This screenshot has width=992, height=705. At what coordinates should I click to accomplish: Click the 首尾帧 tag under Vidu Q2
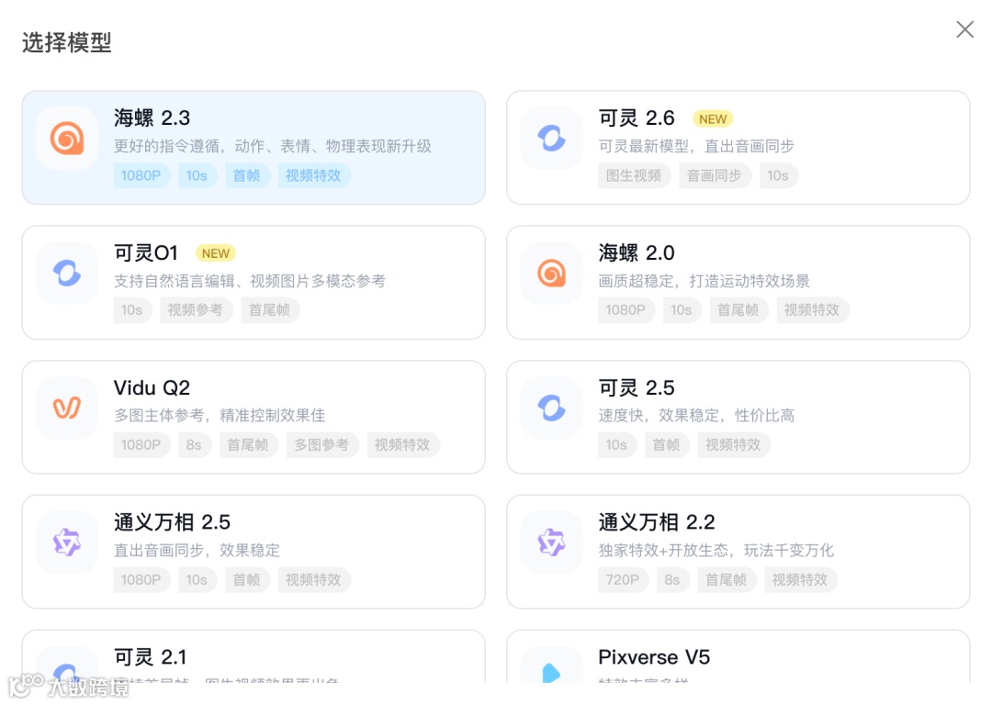pos(248,444)
